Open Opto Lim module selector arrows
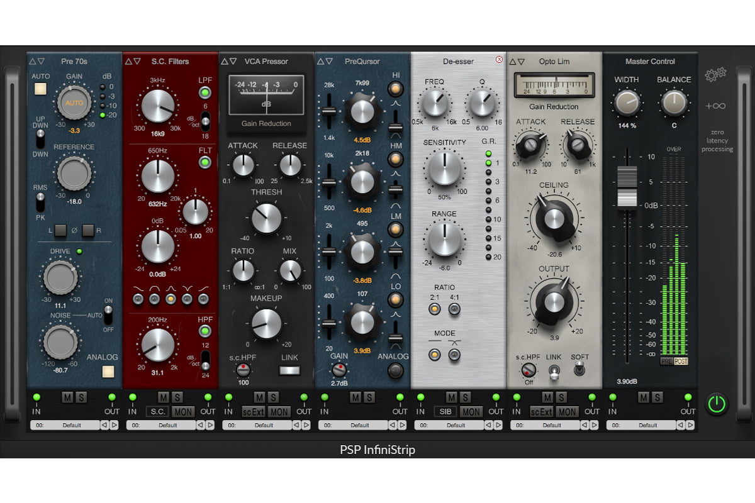 pos(517,61)
